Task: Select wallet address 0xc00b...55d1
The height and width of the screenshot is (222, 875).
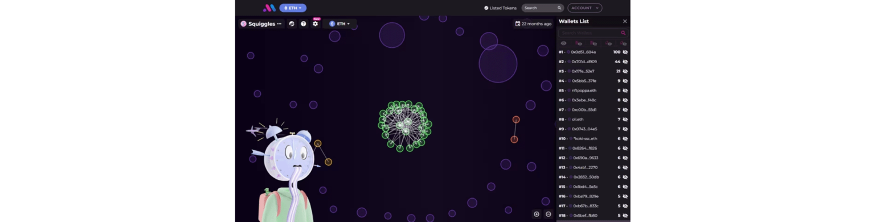Action: [x=584, y=110]
